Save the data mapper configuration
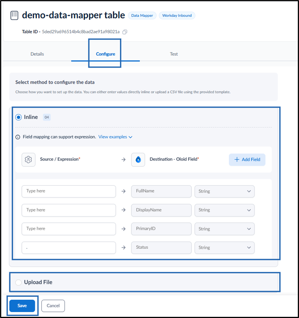This screenshot has width=299, height=318. point(22,306)
